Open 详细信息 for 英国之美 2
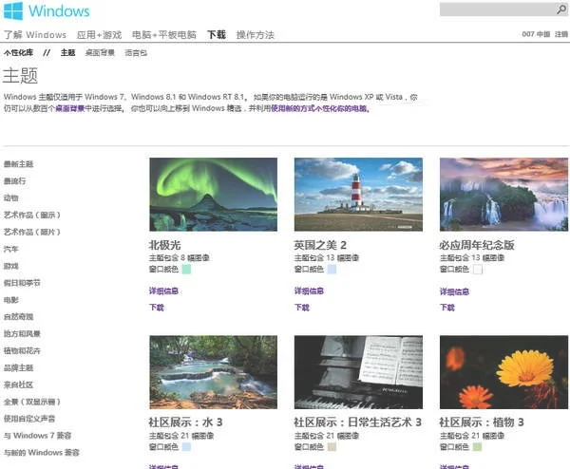 pyautogui.click(x=309, y=291)
